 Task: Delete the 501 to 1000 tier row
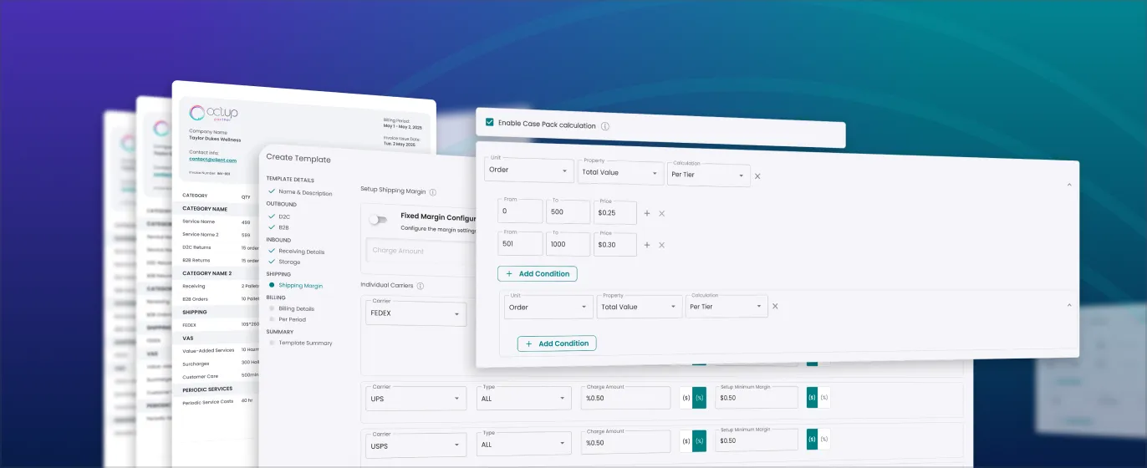point(661,245)
